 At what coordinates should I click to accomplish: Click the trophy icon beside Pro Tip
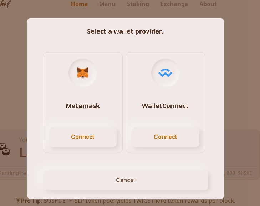[18, 201]
